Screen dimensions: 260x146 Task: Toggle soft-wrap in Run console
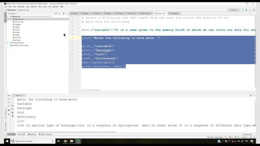coord(13,106)
